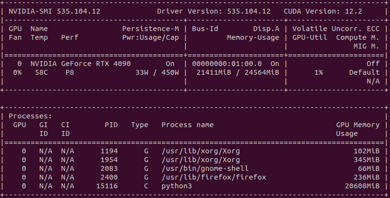Click the 21411MiB / 24564MiB memory usage
The width and height of the screenshot is (390, 198).
(237, 72)
